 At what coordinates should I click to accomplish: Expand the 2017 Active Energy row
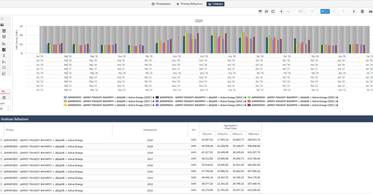coord(1,159)
